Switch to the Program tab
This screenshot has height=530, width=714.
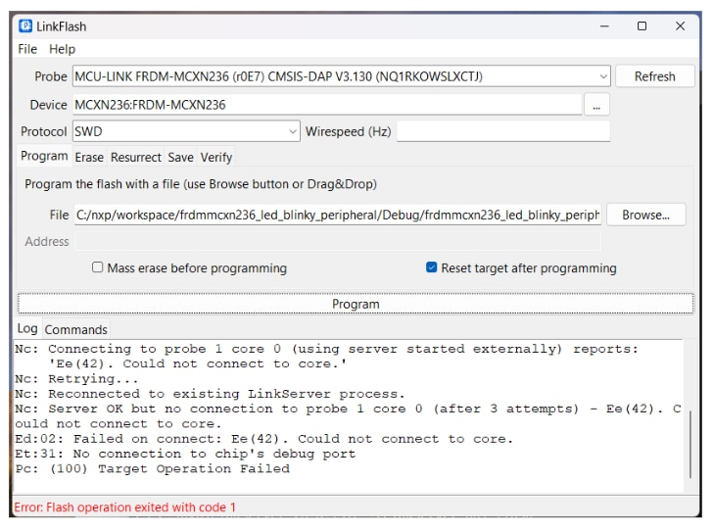point(44,156)
